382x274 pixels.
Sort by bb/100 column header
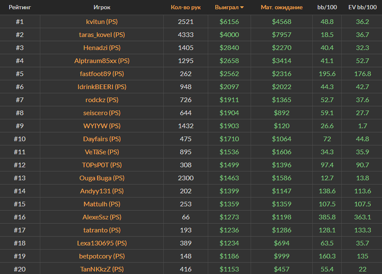327,8
